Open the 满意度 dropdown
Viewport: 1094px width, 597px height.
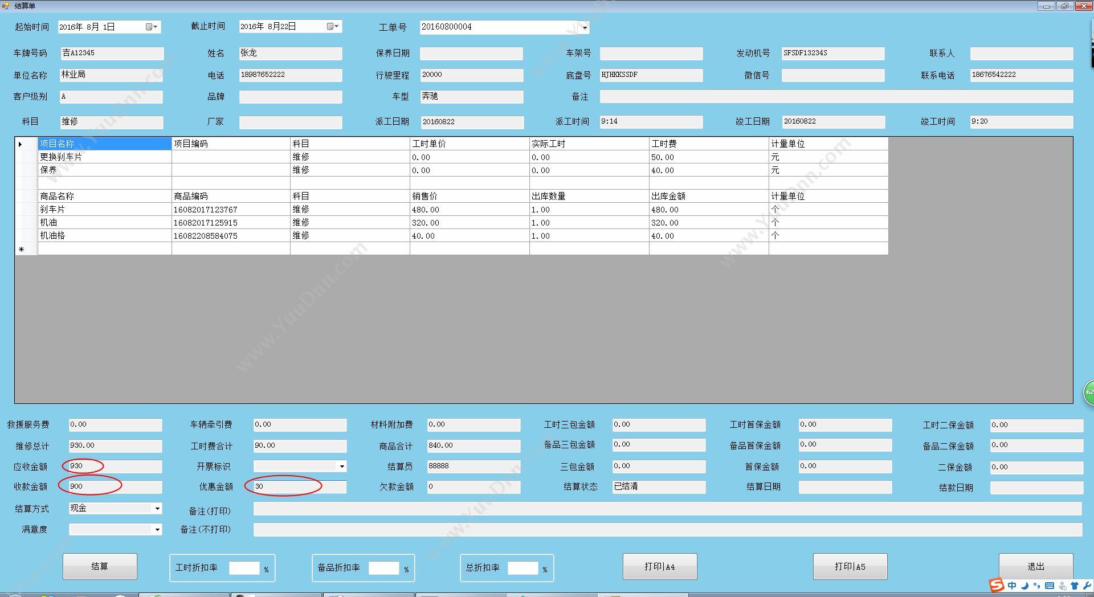(157, 530)
